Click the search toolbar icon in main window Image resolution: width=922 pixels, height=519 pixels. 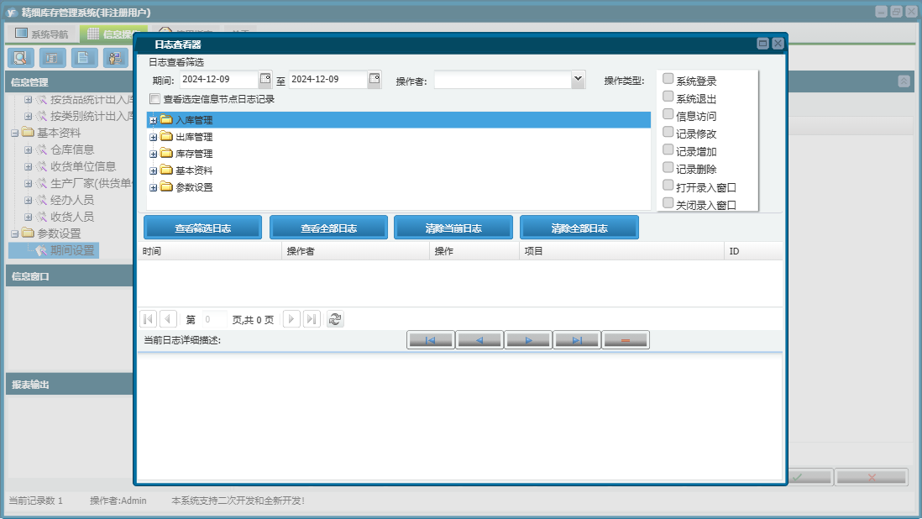pyautogui.click(x=21, y=58)
